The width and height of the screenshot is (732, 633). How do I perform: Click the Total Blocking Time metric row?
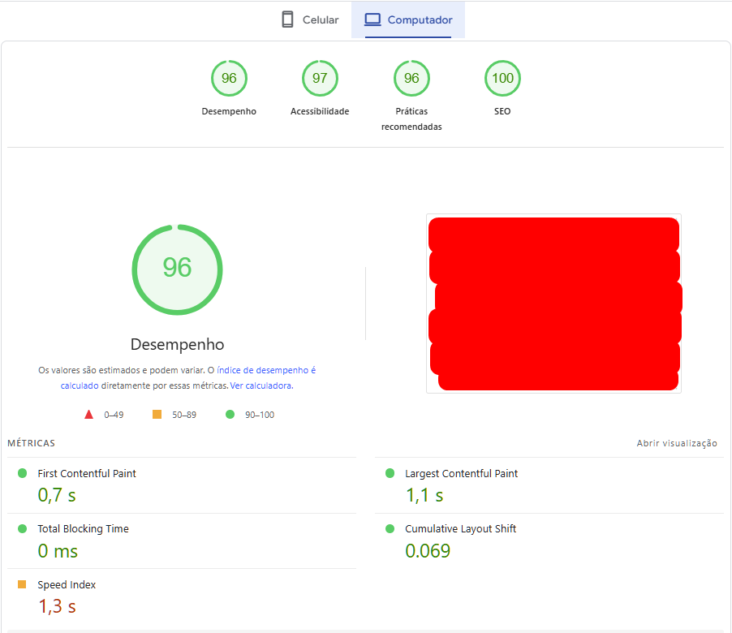pyautogui.click(x=83, y=529)
